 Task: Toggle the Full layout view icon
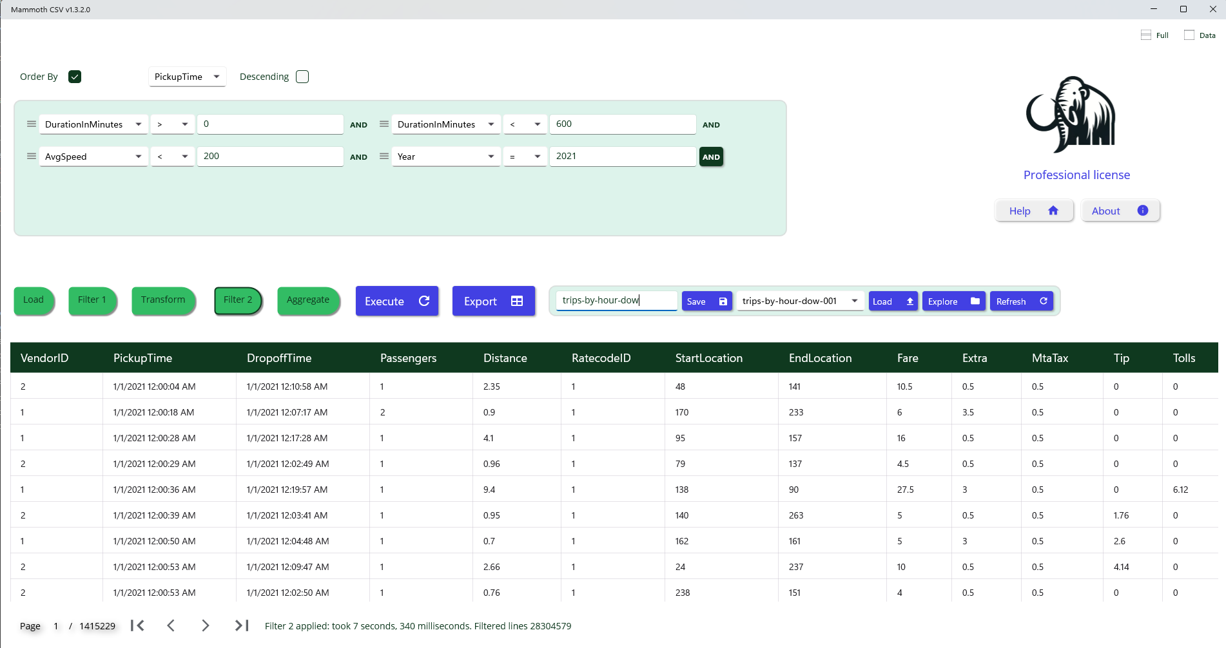coord(1145,35)
